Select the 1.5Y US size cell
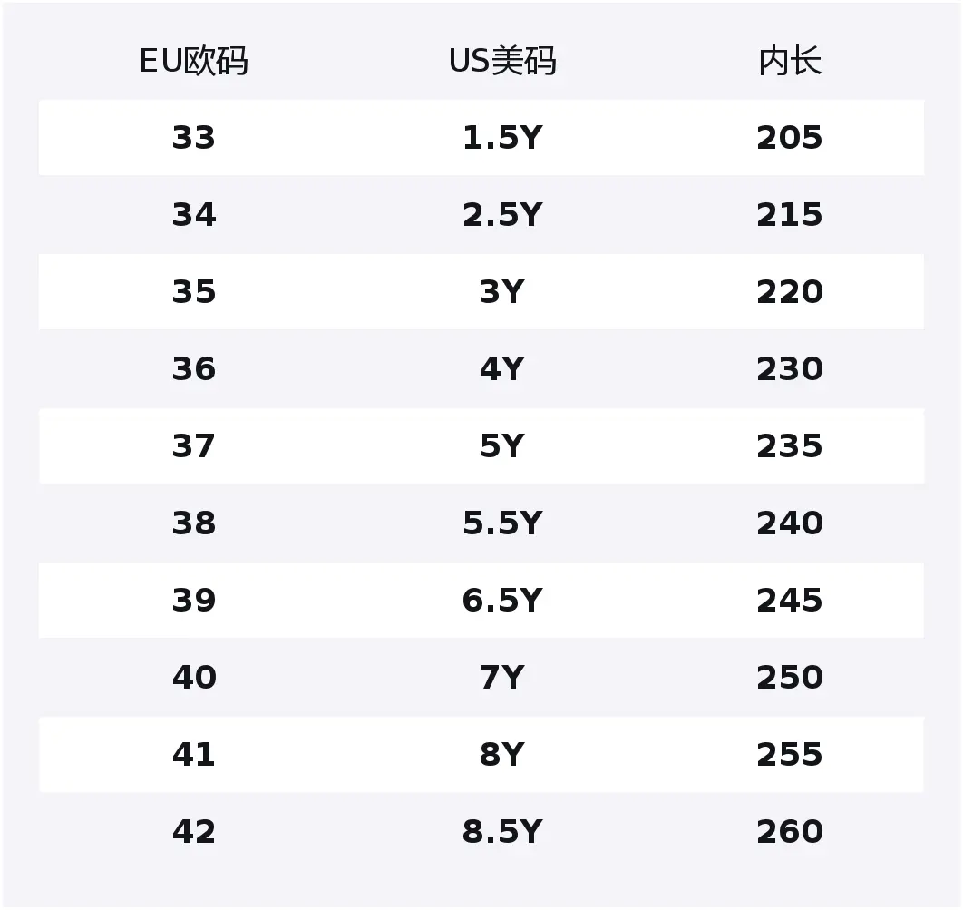 (501, 138)
